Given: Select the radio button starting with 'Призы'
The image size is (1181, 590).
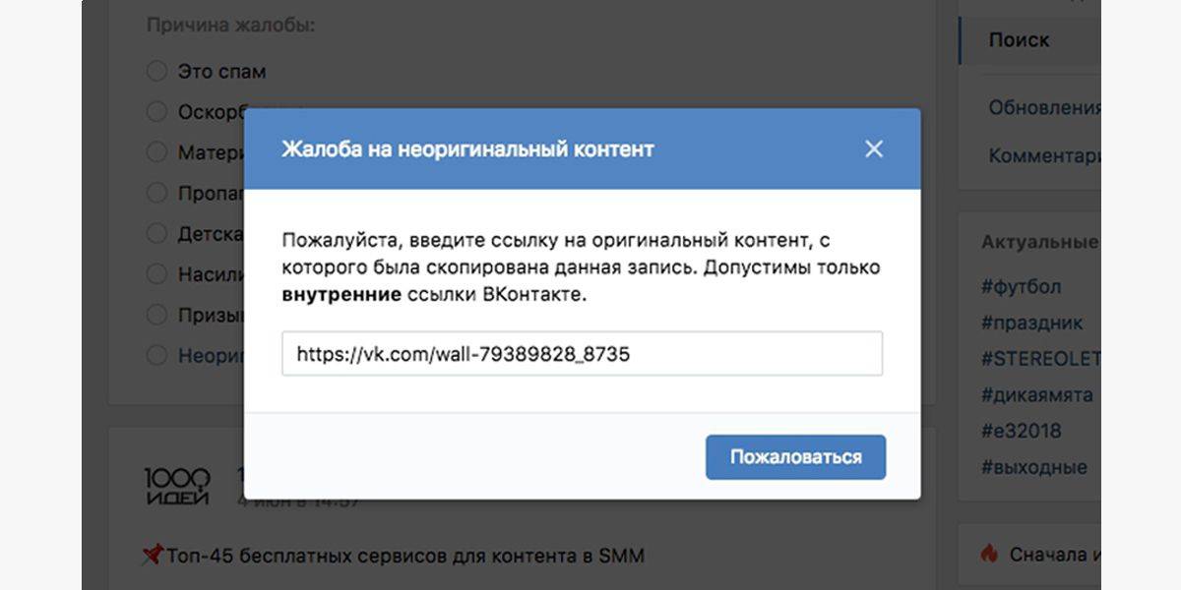Looking at the screenshot, I should tap(156, 315).
